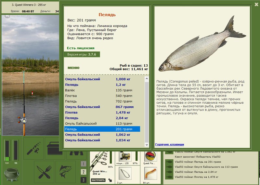The image size is (260, 185).
Task: Select tackle slot 3
Action: tap(84, 180)
